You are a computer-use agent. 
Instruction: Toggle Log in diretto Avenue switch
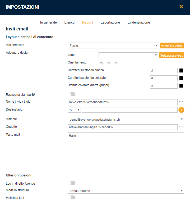tap(72, 183)
